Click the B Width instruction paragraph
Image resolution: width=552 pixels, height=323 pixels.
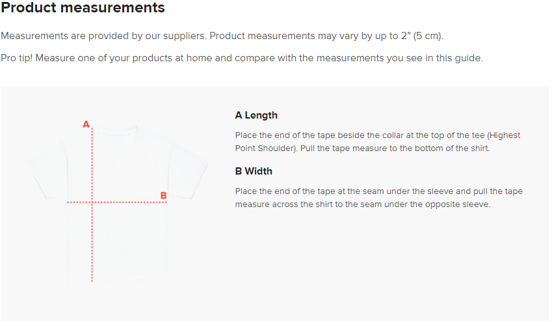378,198
